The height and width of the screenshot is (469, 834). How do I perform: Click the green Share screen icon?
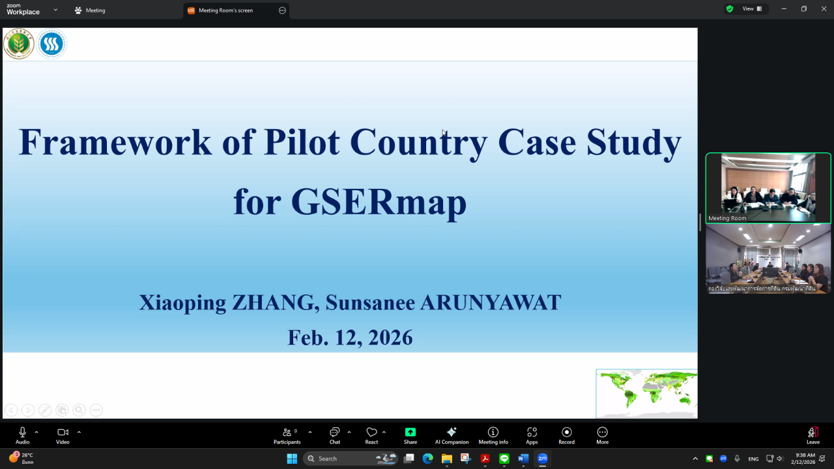410,433
